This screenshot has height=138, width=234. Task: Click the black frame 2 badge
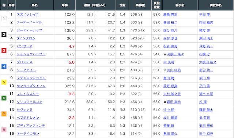click(4, 34)
